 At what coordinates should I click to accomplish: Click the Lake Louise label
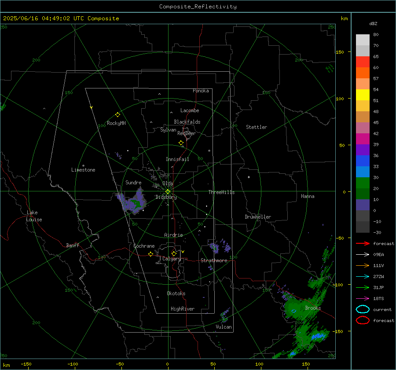tap(34, 216)
